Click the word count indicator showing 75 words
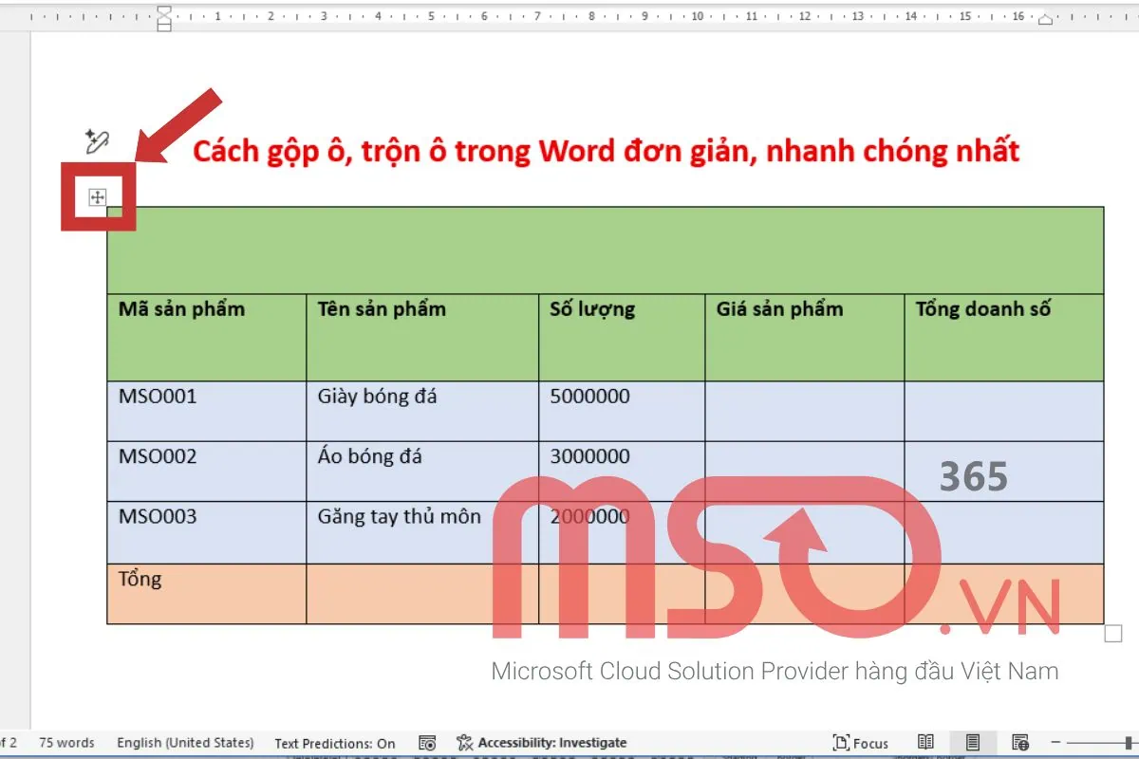This screenshot has height=759, width=1139. [x=65, y=743]
